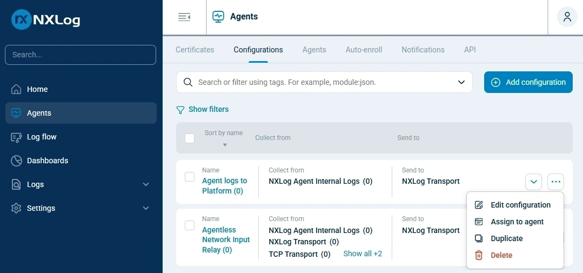
Task: Click the copy icon beside Duplicate
Action: [x=479, y=238]
